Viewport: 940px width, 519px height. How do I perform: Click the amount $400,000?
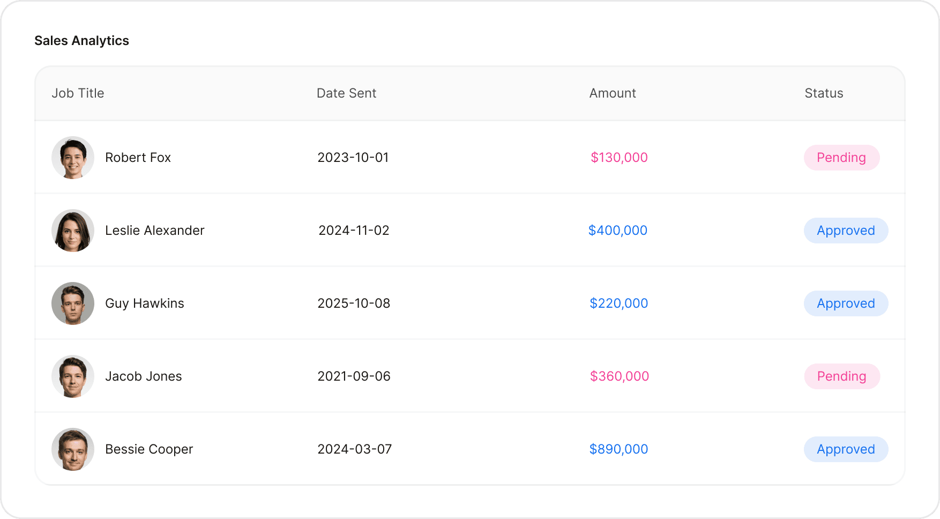(618, 231)
